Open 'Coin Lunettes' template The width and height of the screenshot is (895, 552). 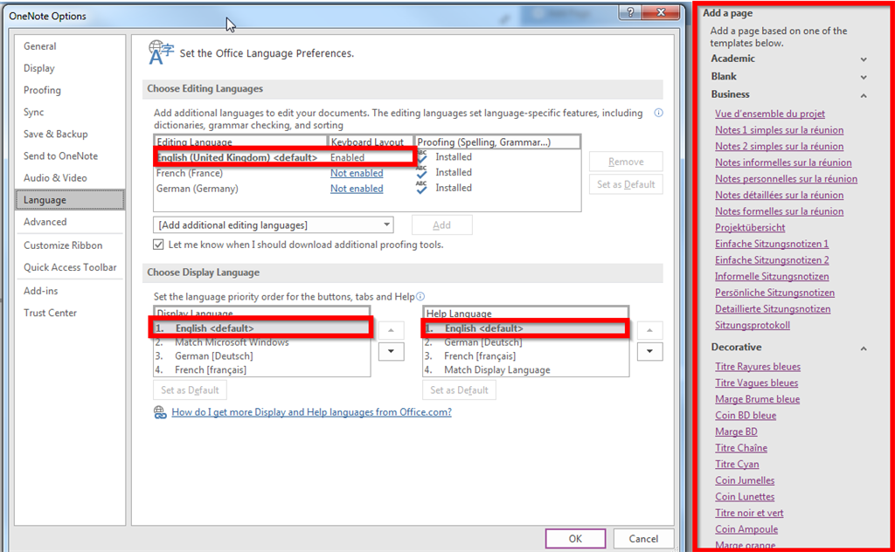click(745, 497)
